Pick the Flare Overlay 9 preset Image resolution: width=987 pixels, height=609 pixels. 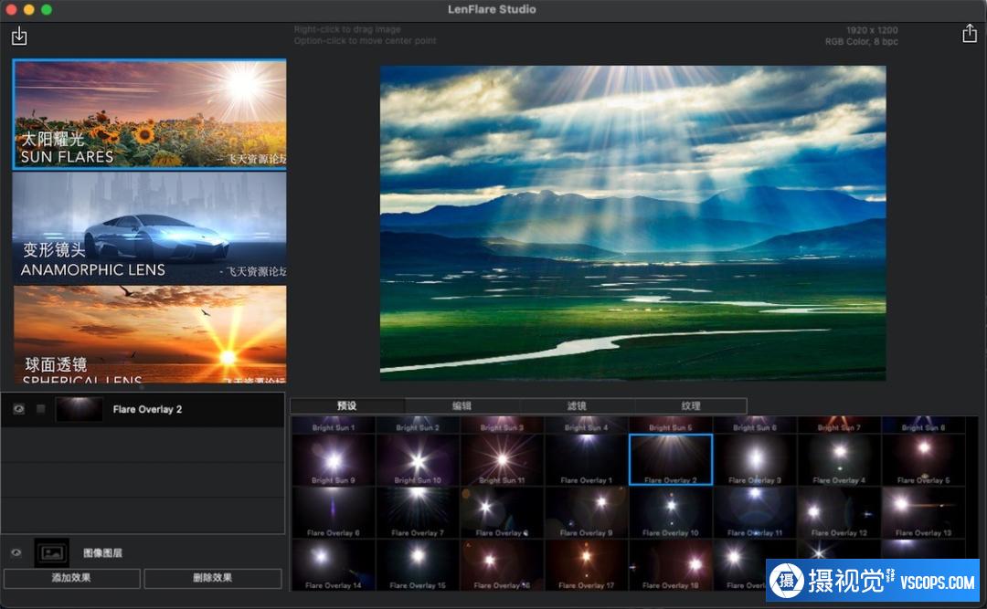click(x=587, y=512)
